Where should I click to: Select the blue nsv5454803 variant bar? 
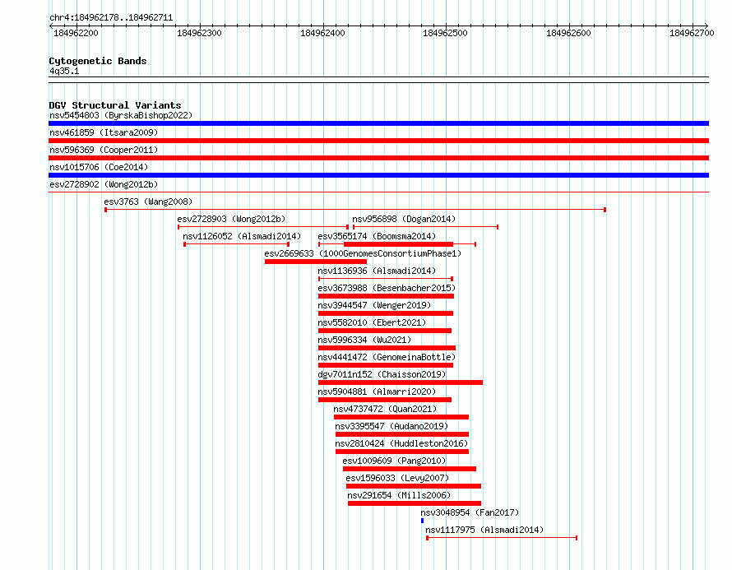tap(378, 123)
